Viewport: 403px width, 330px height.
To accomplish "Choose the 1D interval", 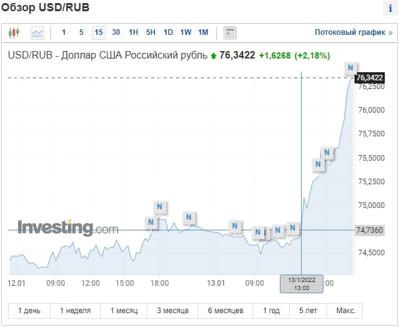I will click(168, 32).
